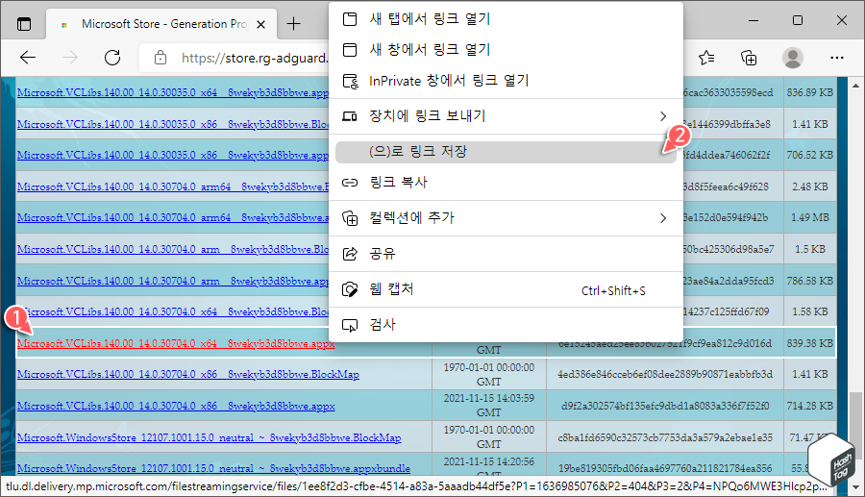Open the Collections toolbar icon
This screenshot has height=497, width=865.
tap(749, 58)
